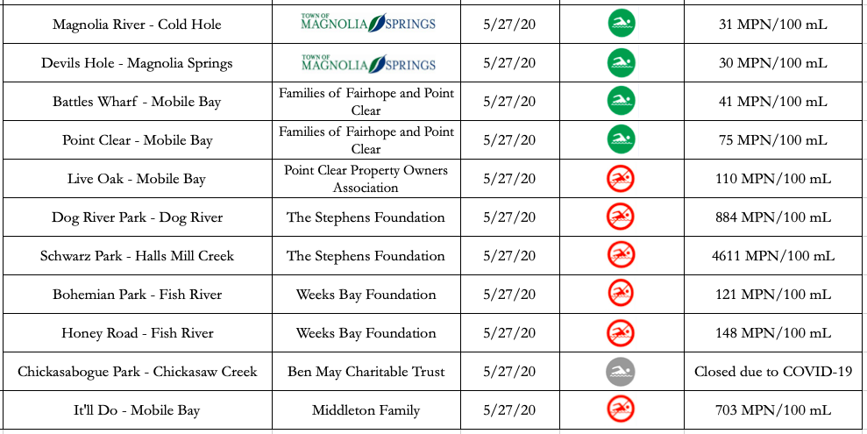Click Magnolia Springs logo in Devils Hole row

click(367, 62)
